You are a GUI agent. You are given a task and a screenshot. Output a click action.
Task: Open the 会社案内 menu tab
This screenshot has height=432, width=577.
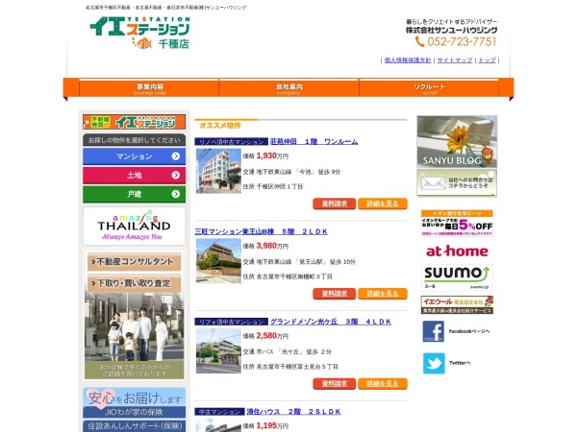coord(288,88)
